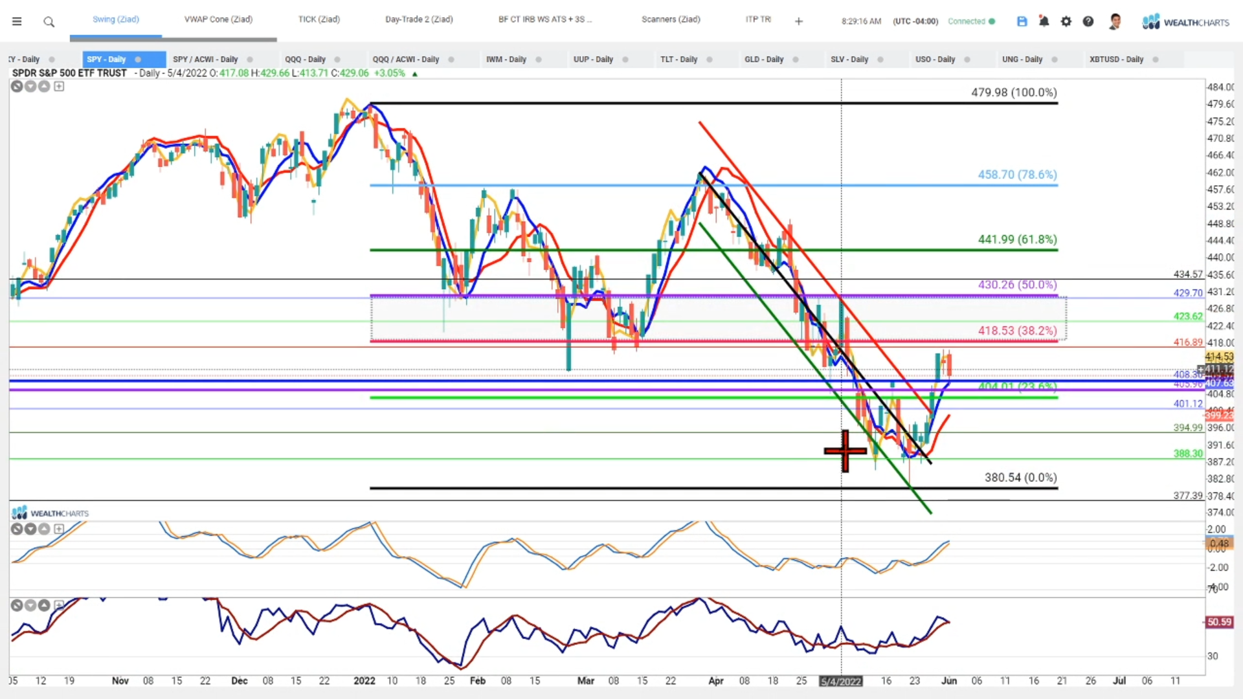Move the main price pane up
Screen dimensions: 1243x699
44,86
